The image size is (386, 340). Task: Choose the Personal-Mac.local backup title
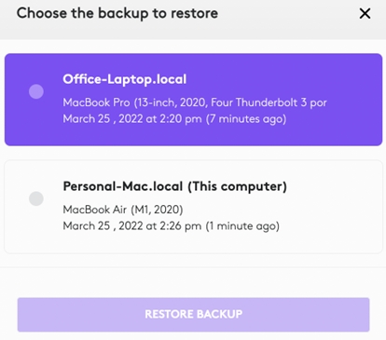pyautogui.click(x=123, y=186)
